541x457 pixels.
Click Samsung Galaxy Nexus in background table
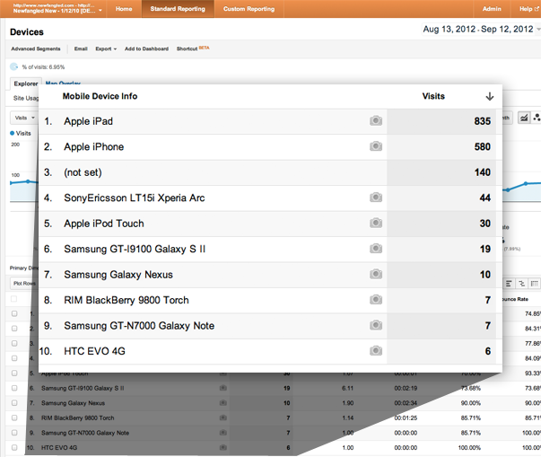point(73,403)
